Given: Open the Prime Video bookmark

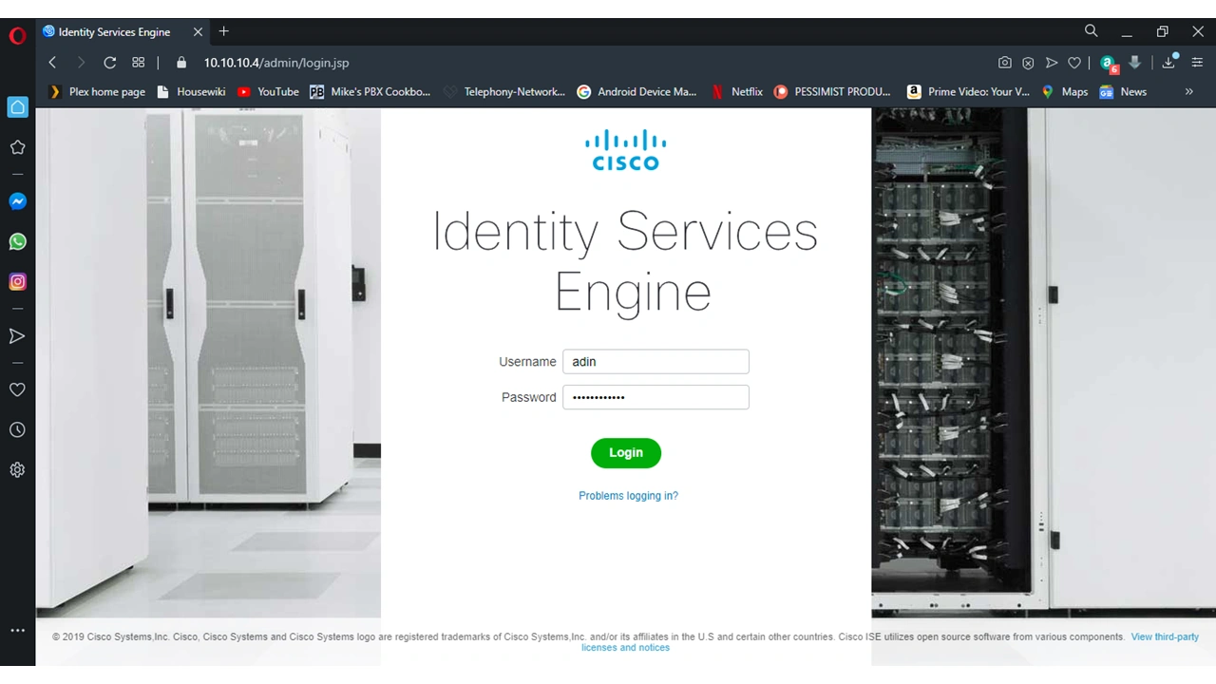Looking at the screenshot, I should coord(968,92).
